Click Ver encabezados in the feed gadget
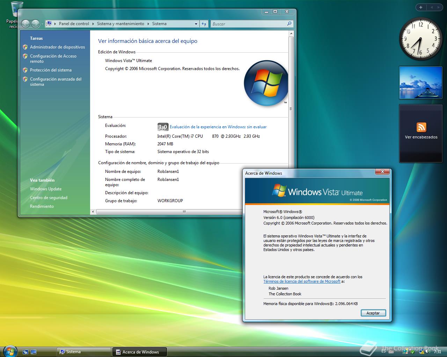This screenshot has height=357, width=447. pos(421,137)
